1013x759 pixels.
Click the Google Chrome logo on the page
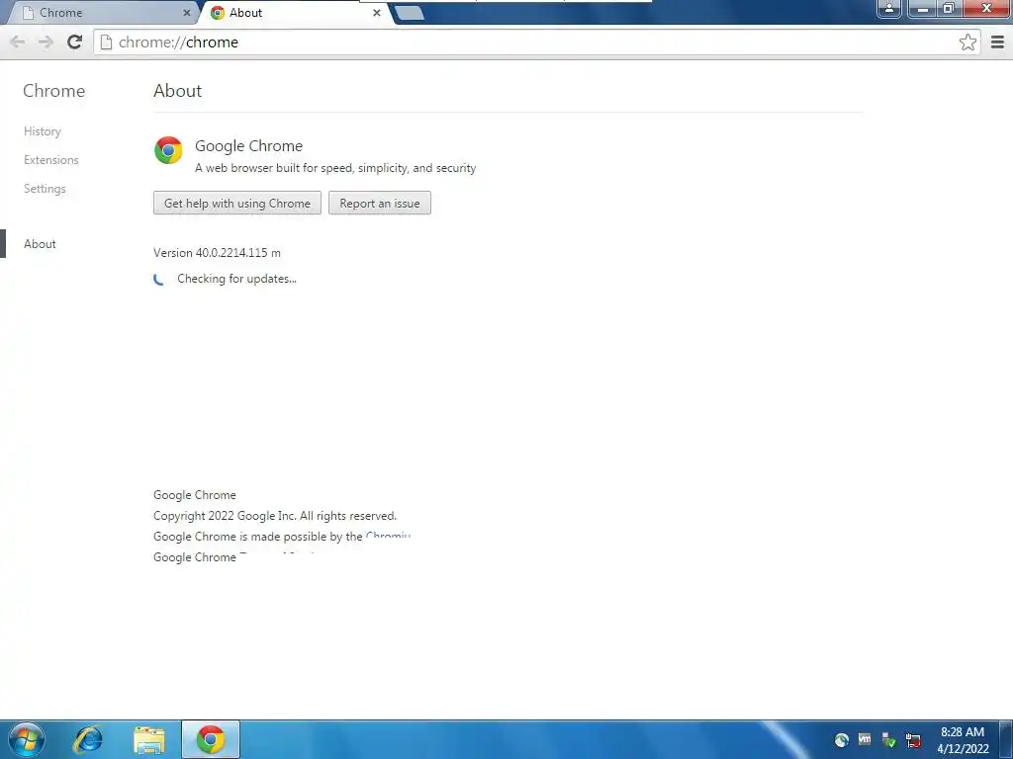coord(168,150)
